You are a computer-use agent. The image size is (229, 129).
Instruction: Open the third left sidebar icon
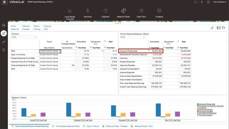(x=4, y=42)
